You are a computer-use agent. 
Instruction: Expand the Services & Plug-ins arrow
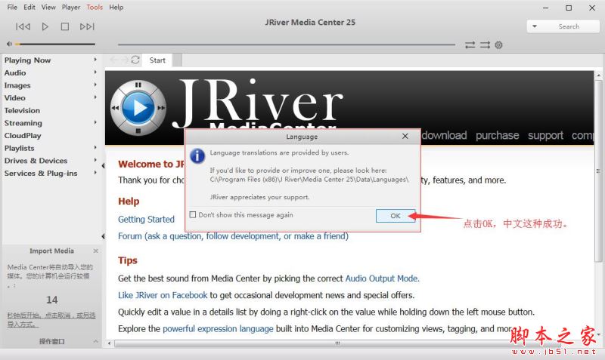[x=95, y=173]
